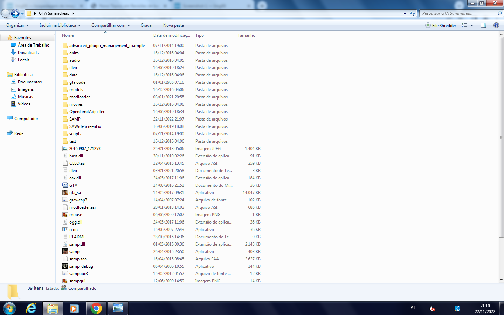Expand the Incluir na biblioteca dropdown

[x=60, y=25]
